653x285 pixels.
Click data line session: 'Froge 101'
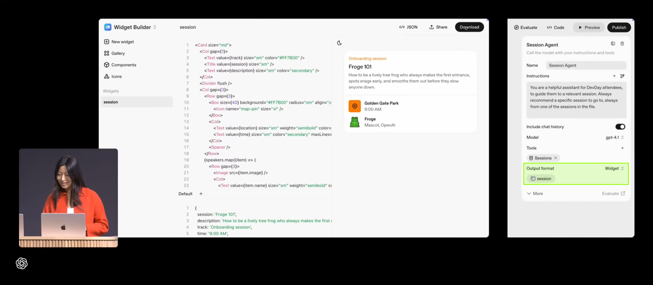click(217, 215)
